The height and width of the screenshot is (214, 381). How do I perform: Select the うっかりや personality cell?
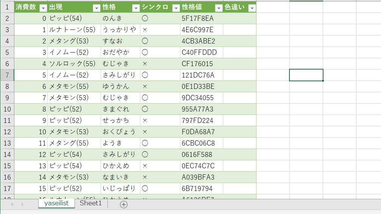[120, 29]
